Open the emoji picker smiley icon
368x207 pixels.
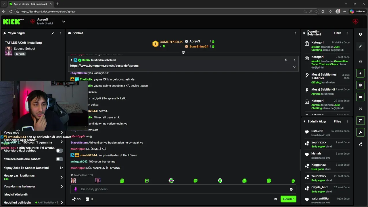[291, 189]
